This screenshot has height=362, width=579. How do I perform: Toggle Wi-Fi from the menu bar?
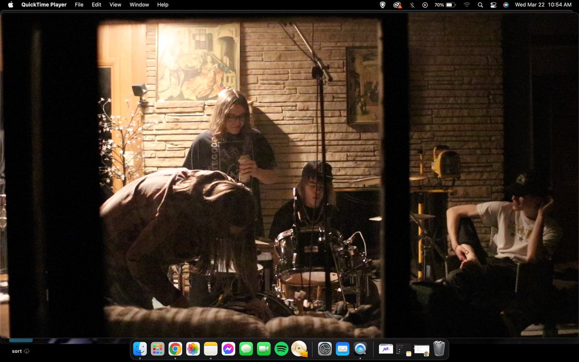pyautogui.click(x=467, y=5)
